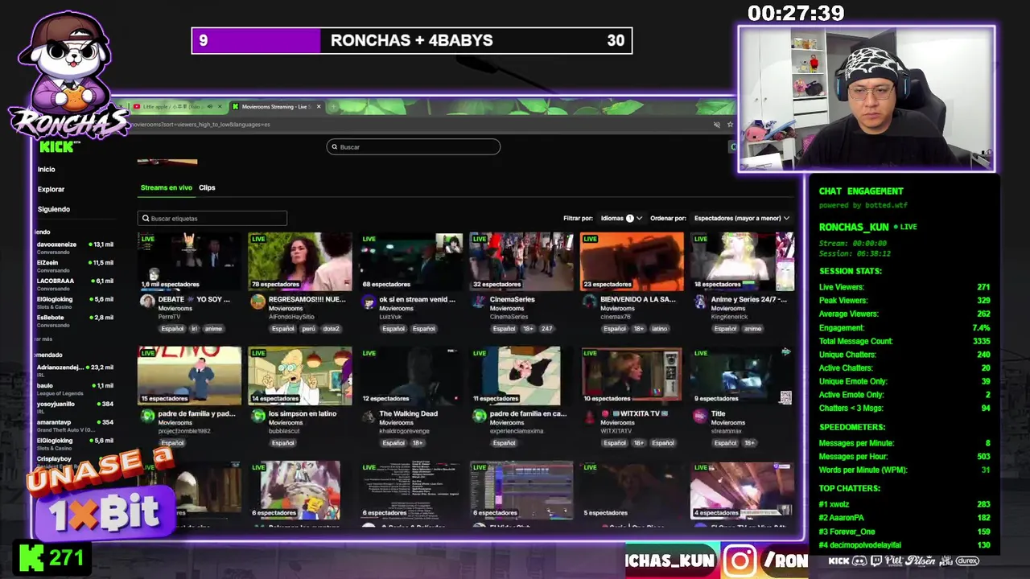The image size is (1030, 579).
Task: Open khaldrogorevenge channel avatar
Action: [369, 415]
